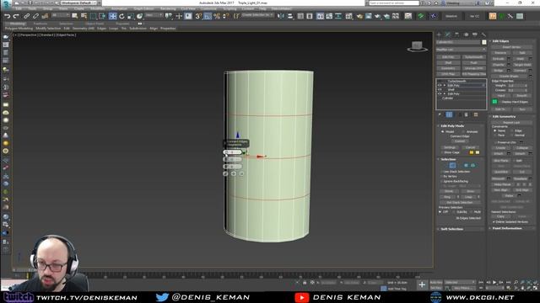Check Ignore Backfacing in Selection rollout

pos(442,182)
